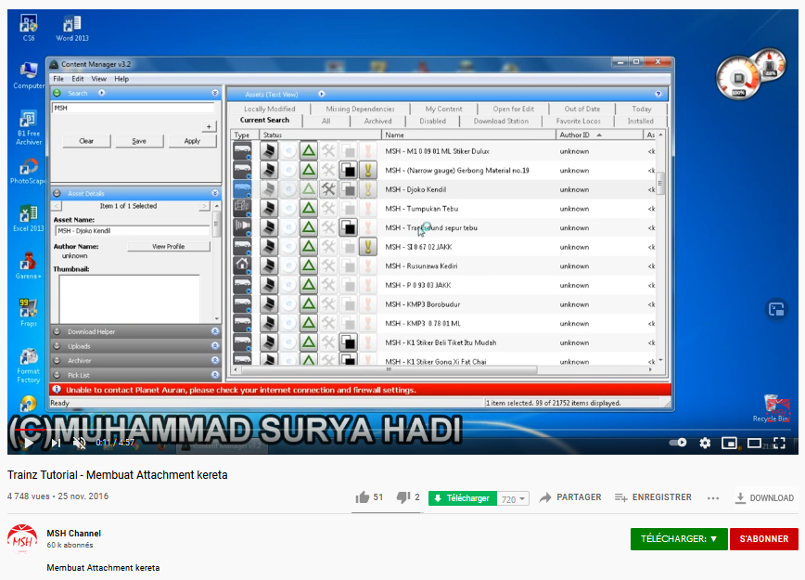The height and width of the screenshot is (580, 805).
Task: Switch the player to theater mode
Action: (754, 443)
